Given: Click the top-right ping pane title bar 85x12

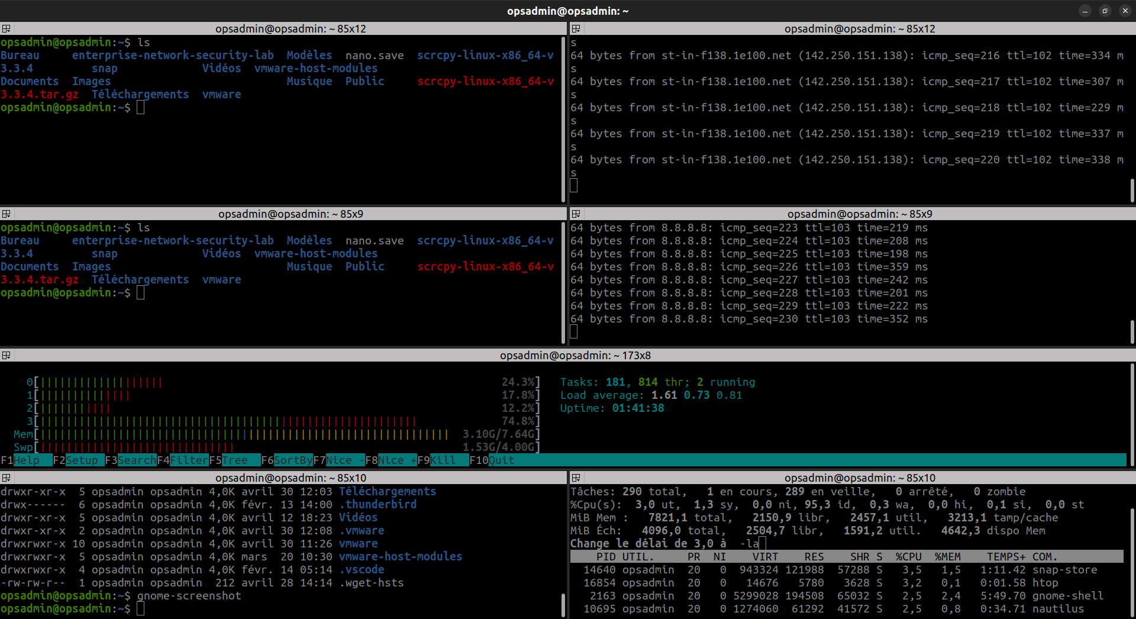Looking at the screenshot, I should [x=852, y=28].
